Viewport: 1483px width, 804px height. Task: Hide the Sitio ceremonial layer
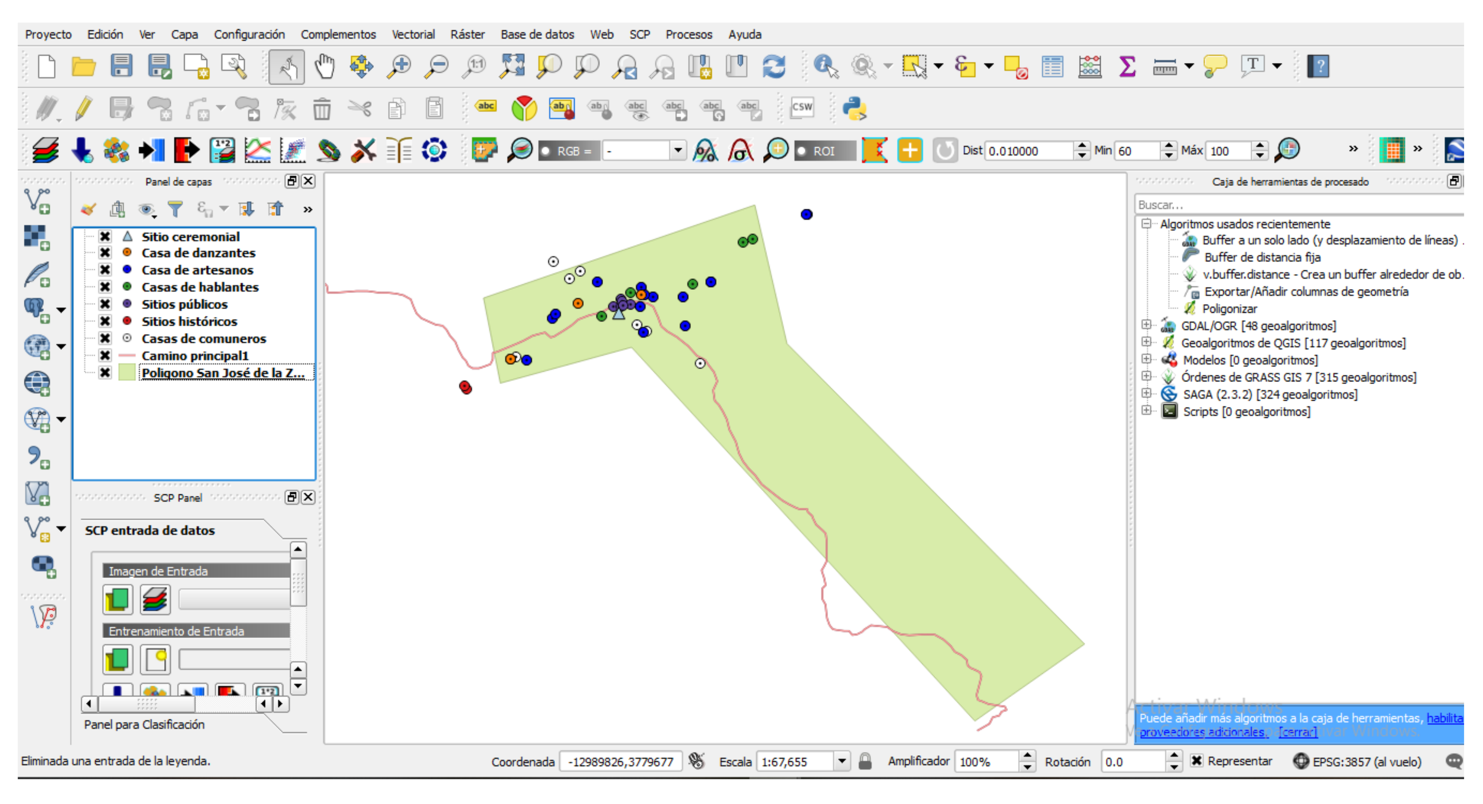(x=105, y=236)
